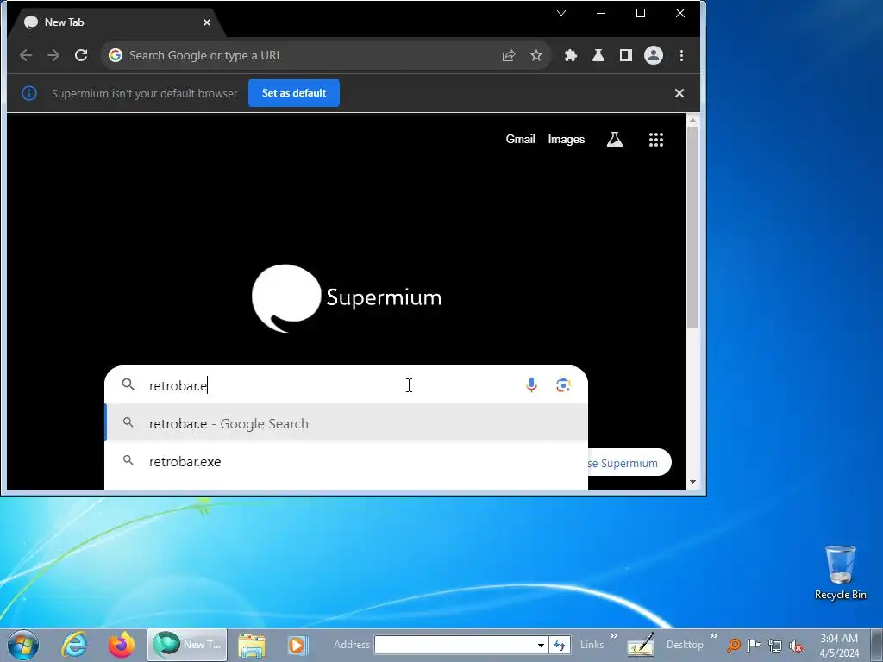Select the Recycle Bin desktop icon

tap(841, 572)
